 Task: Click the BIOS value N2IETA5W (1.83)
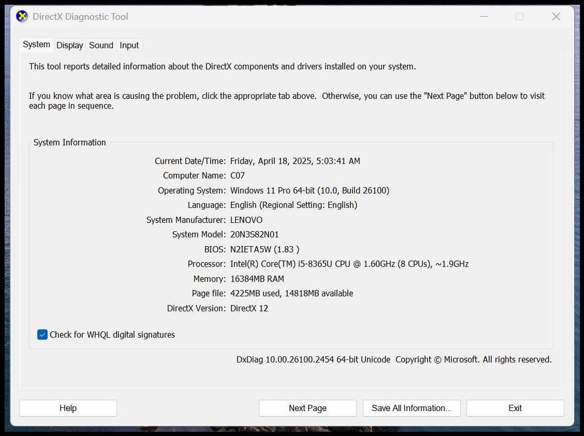tap(265, 249)
